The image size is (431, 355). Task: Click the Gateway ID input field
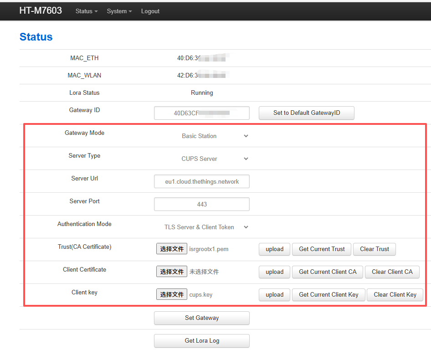(x=202, y=113)
